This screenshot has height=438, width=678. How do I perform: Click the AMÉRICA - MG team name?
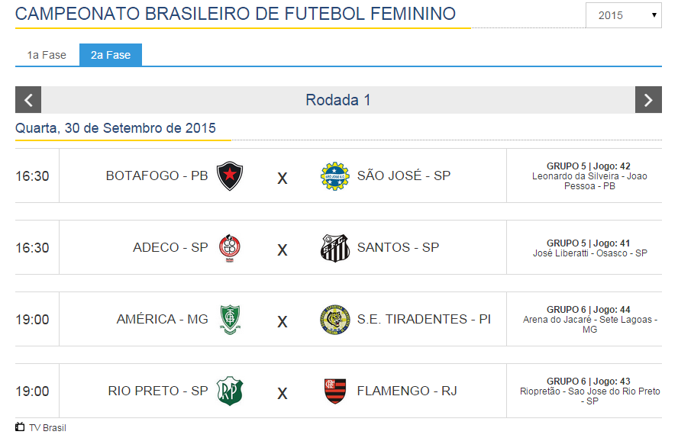coord(162,319)
